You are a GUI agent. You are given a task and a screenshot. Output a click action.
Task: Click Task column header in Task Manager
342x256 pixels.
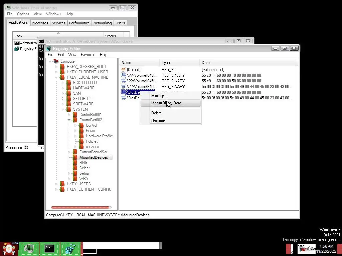tap(58, 36)
